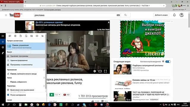190x107 pixels.
Task: Open the YouTube account avatar
Action: 181,15
